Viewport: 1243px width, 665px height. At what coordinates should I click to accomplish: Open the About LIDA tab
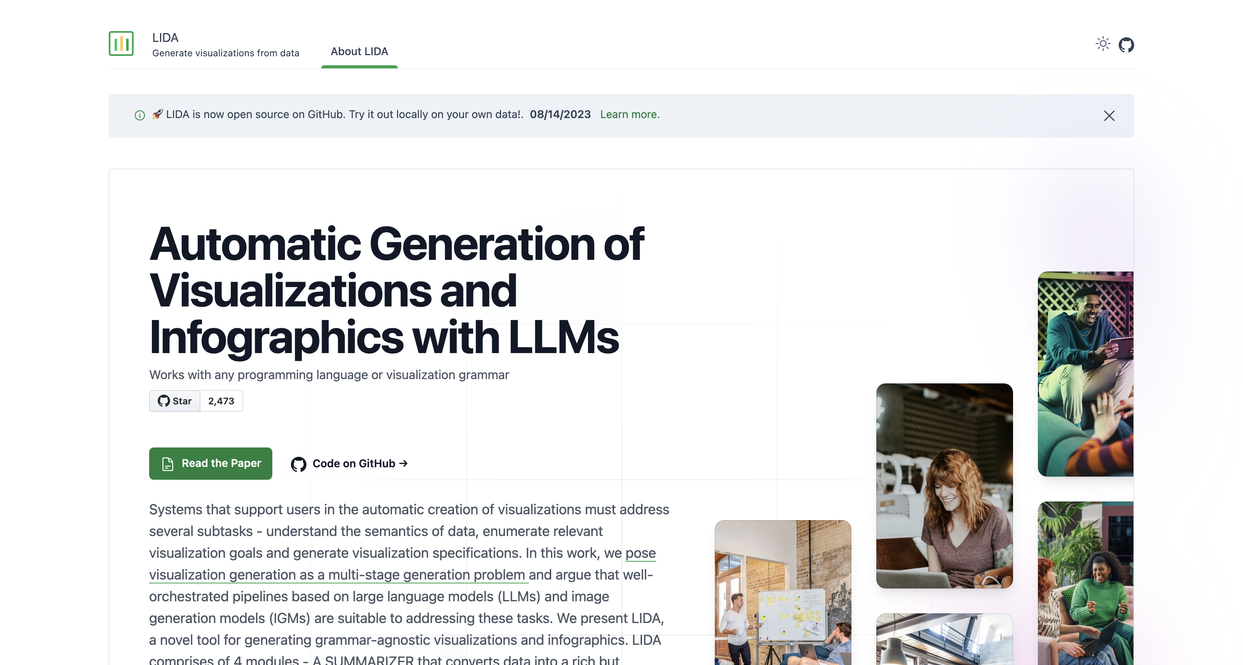click(359, 51)
